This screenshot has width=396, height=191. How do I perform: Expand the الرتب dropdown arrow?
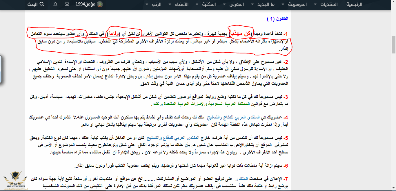[147, 4]
